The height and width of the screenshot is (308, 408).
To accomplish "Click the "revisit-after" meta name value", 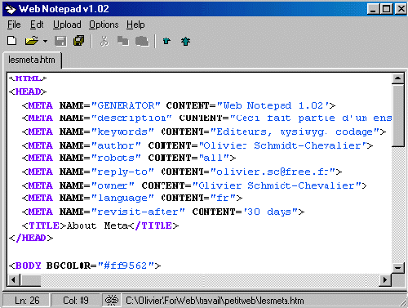I will click(138, 212).
